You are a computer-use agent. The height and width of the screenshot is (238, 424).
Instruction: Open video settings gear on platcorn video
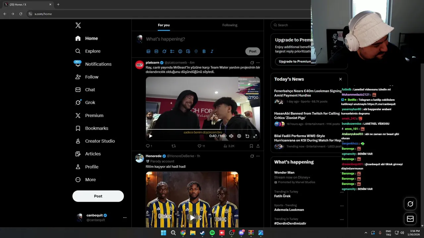(x=239, y=136)
